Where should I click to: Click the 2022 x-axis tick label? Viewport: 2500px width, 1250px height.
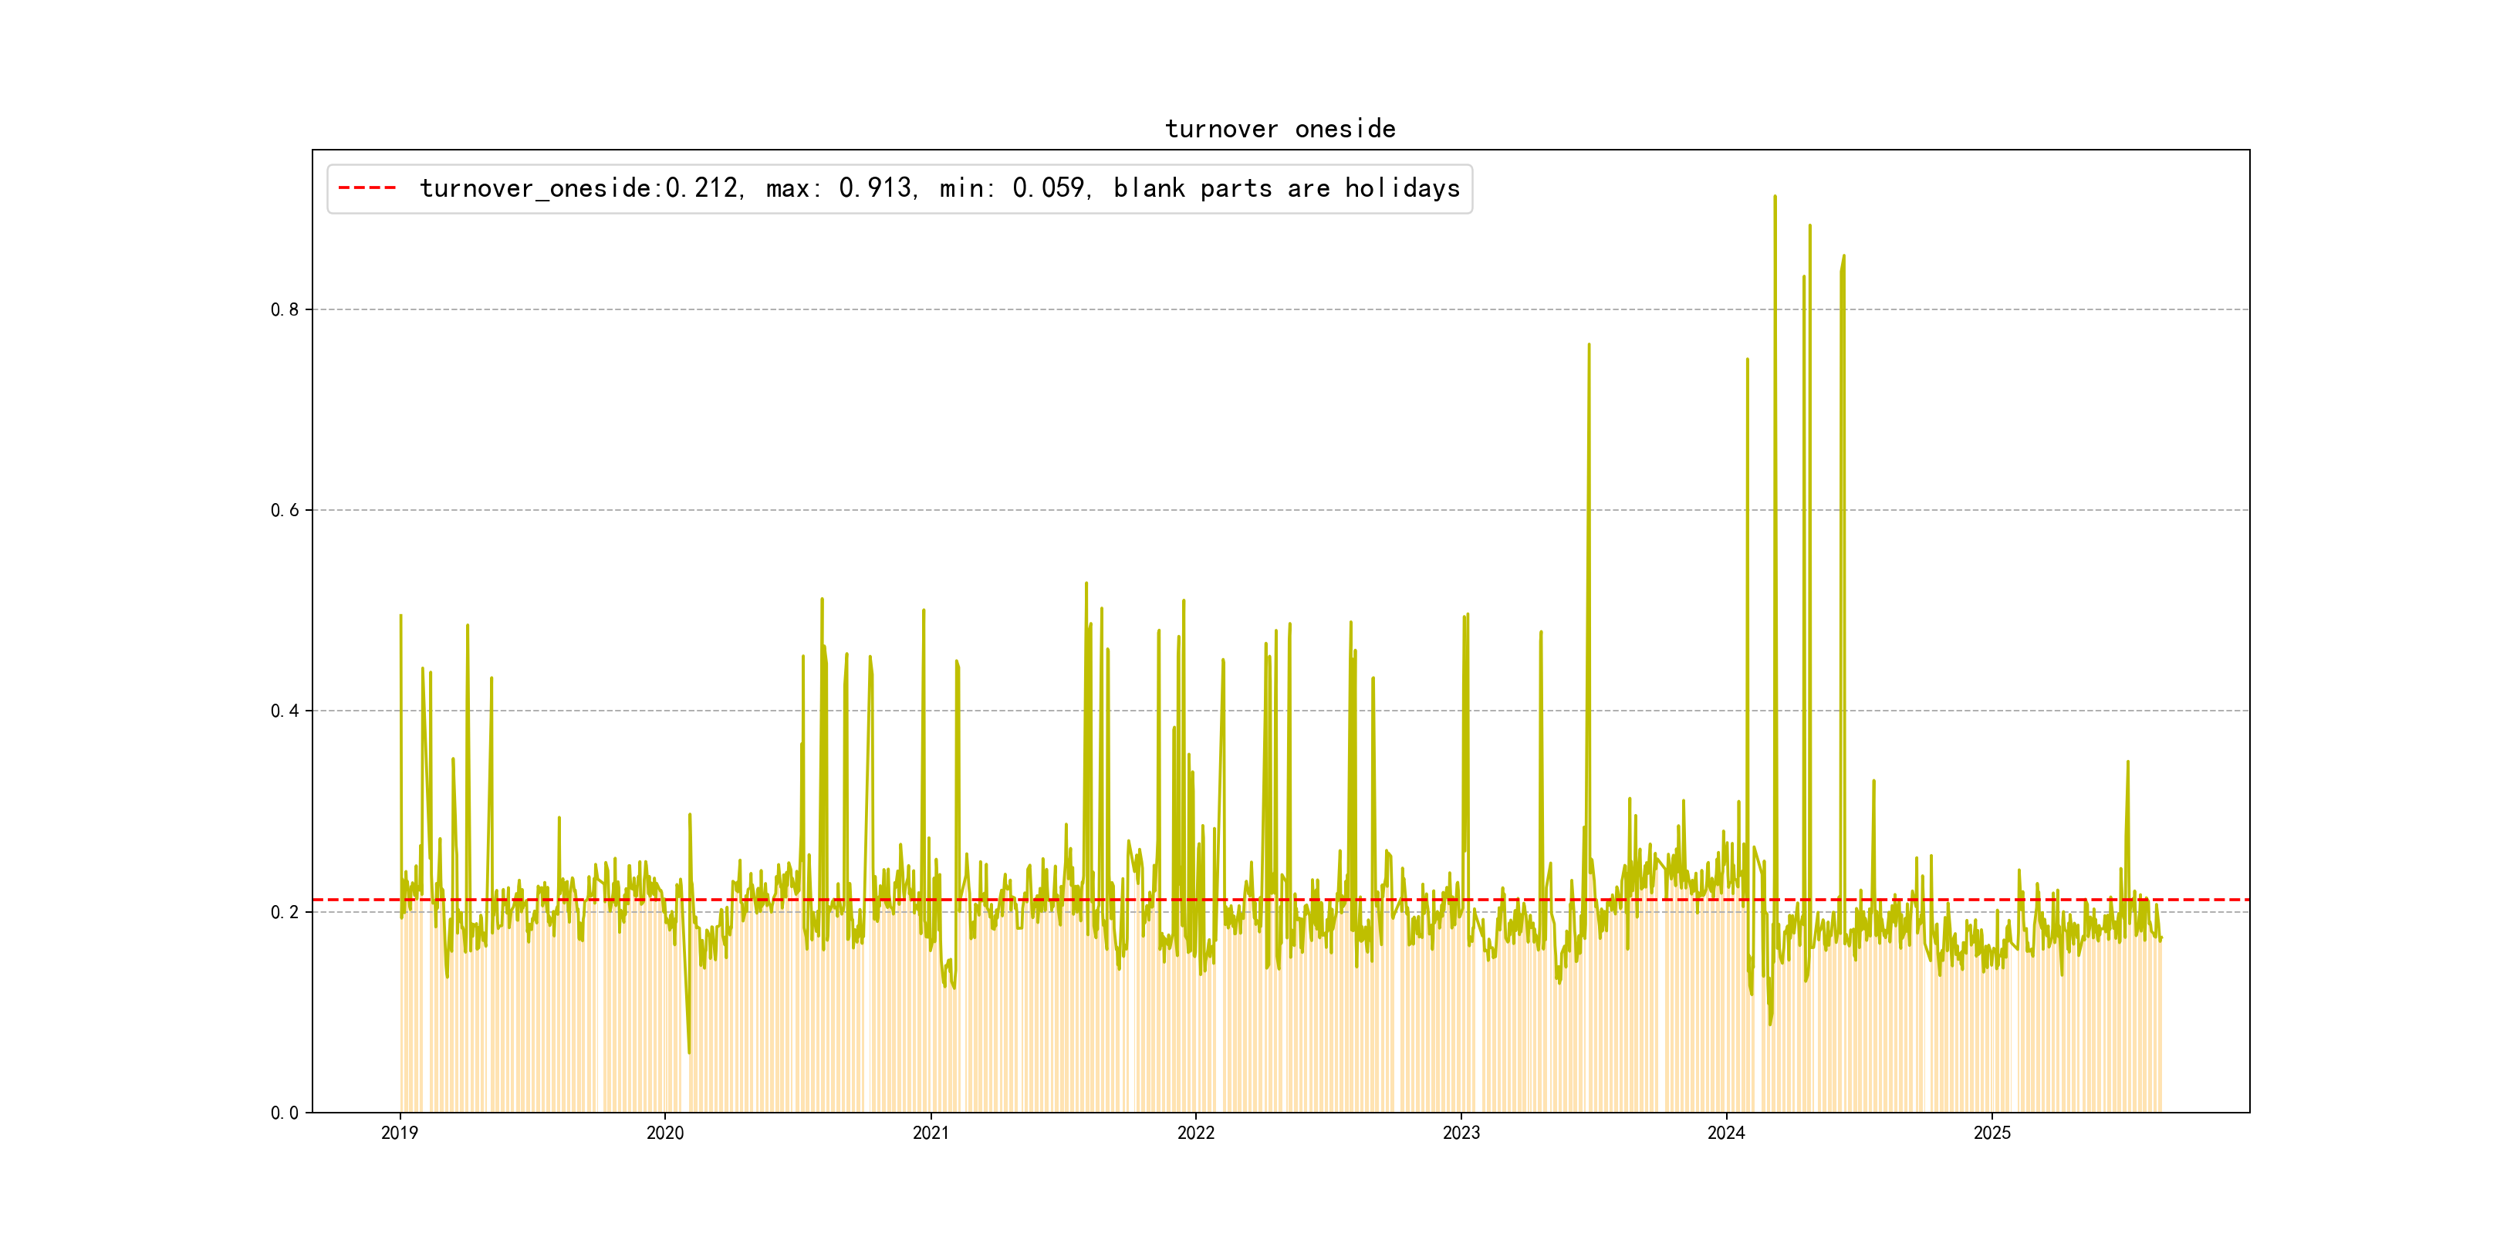pyautogui.click(x=1196, y=1133)
